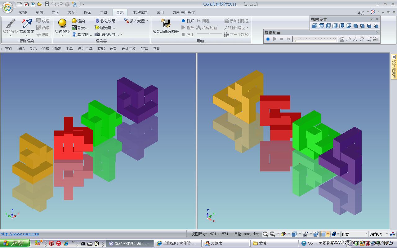This screenshot has width=397, height=248.
Task: Select the first view cube in 视向设置 panel
Action: (x=314, y=26)
